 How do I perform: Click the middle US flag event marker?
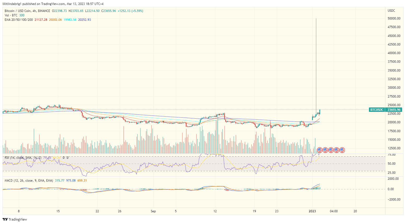331,150
